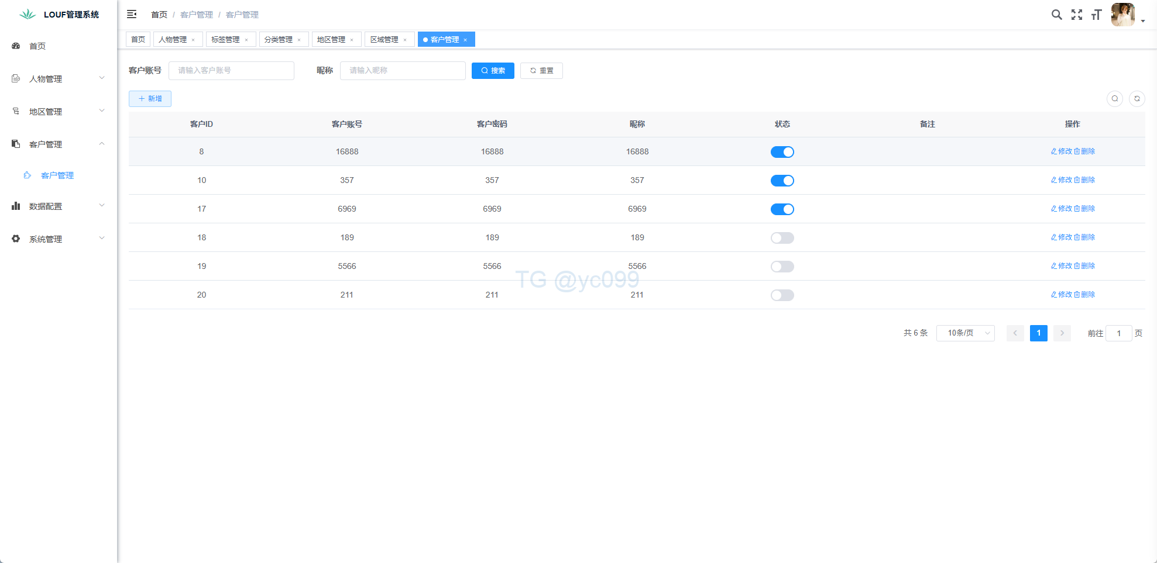Hide the search bar using the round search icon

point(1114,99)
